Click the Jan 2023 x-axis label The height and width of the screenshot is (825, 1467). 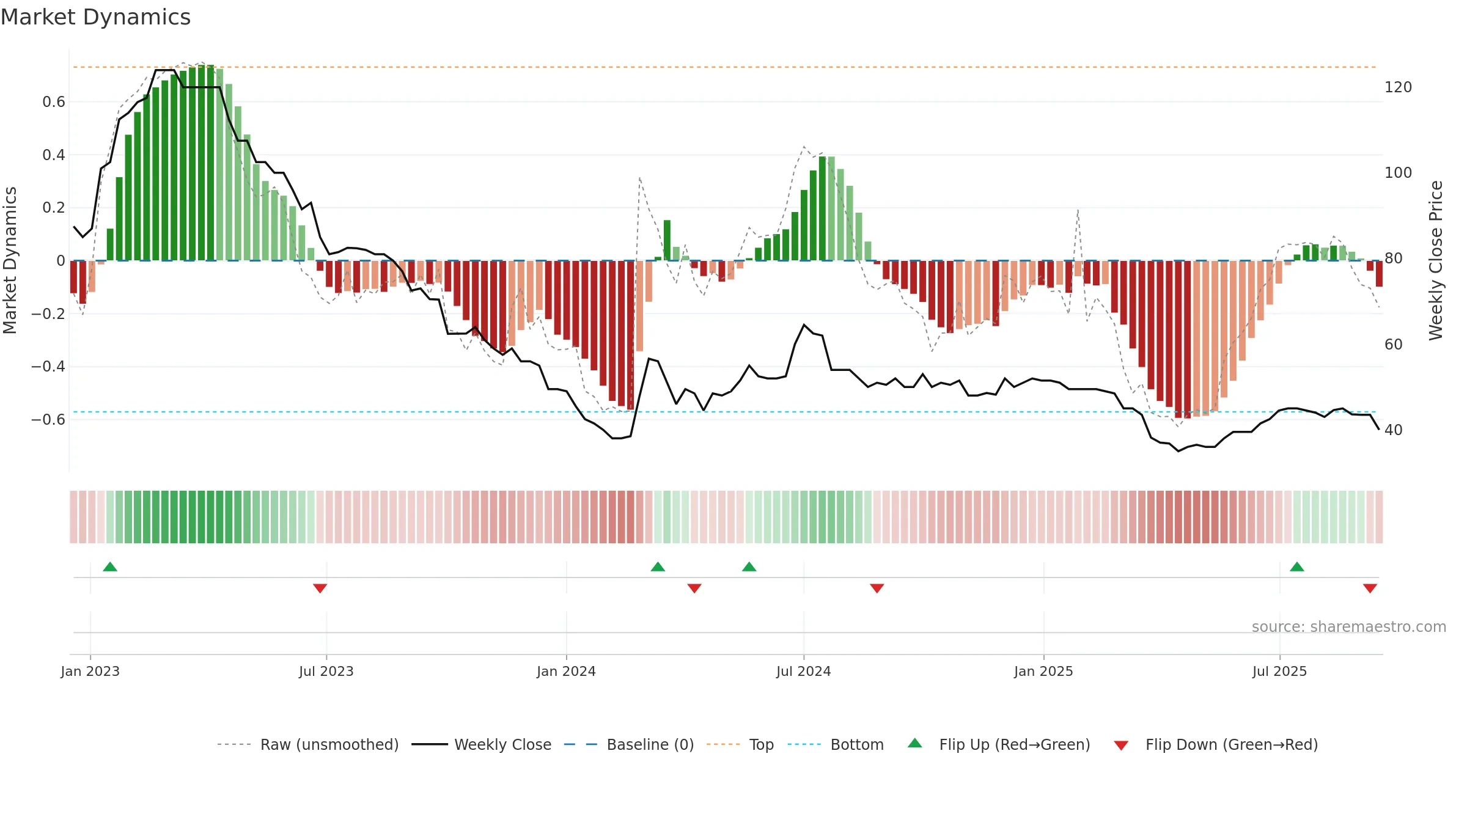tap(90, 671)
